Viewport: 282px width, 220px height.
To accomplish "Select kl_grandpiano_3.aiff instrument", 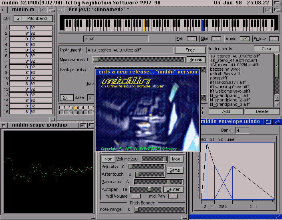I will pyautogui.click(x=230, y=104).
